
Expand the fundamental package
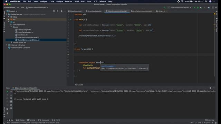[11, 24]
